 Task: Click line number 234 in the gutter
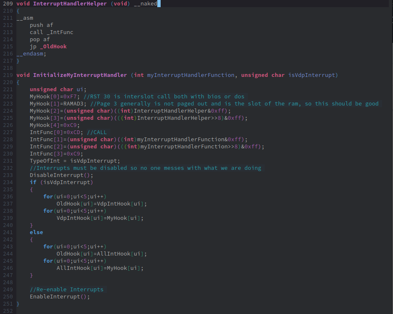8,182
